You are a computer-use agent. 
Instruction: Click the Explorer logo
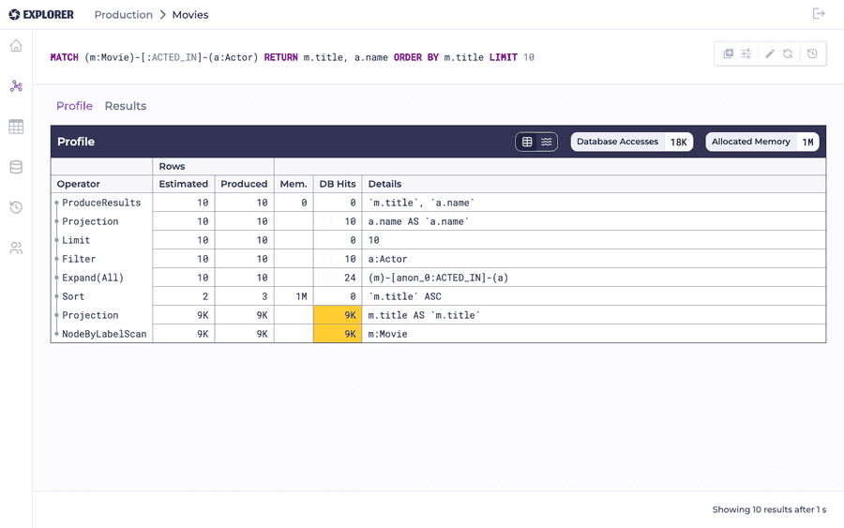coord(41,14)
